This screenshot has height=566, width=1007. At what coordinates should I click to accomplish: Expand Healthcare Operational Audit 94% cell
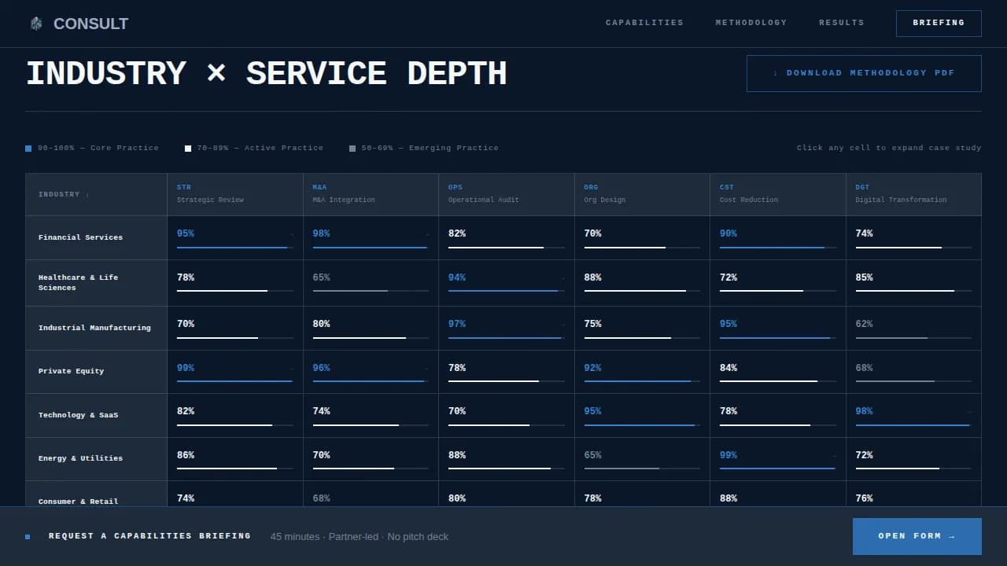tap(507, 283)
